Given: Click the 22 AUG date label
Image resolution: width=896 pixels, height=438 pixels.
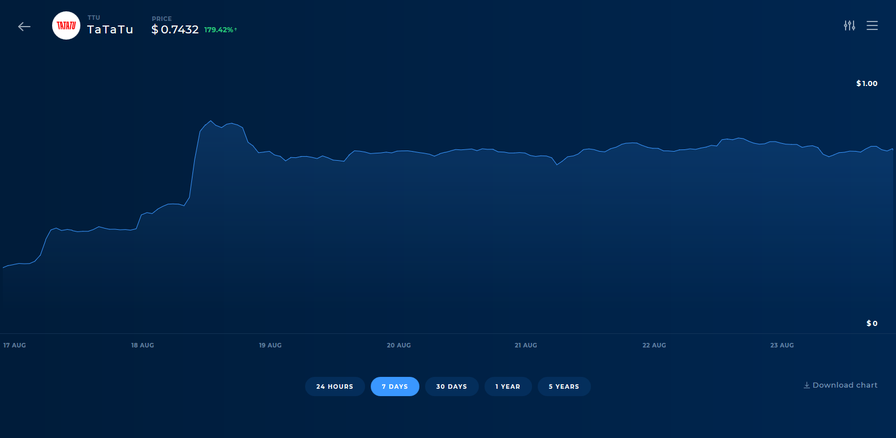Looking at the screenshot, I should coord(654,345).
